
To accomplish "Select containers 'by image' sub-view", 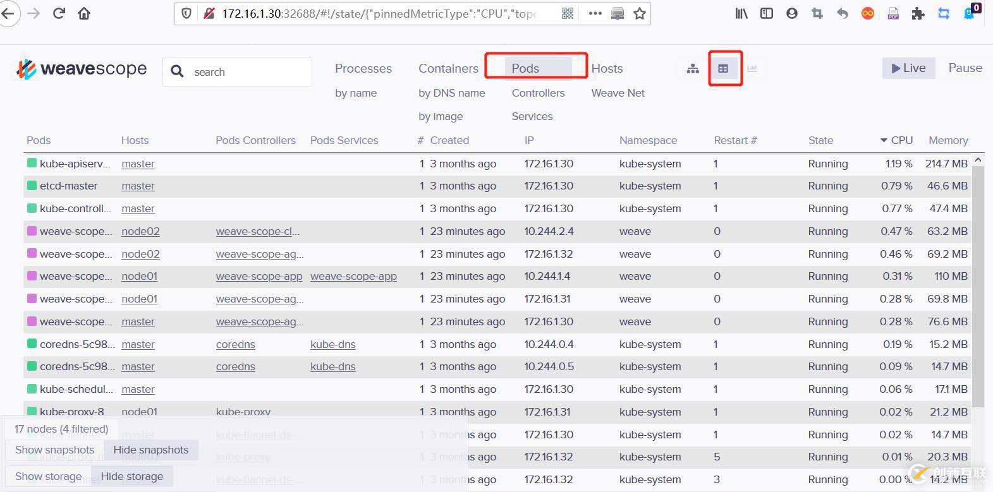I will (441, 116).
